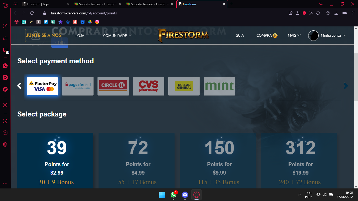Show next payment methods arrow
This screenshot has width=358, height=201.
coord(346,86)
